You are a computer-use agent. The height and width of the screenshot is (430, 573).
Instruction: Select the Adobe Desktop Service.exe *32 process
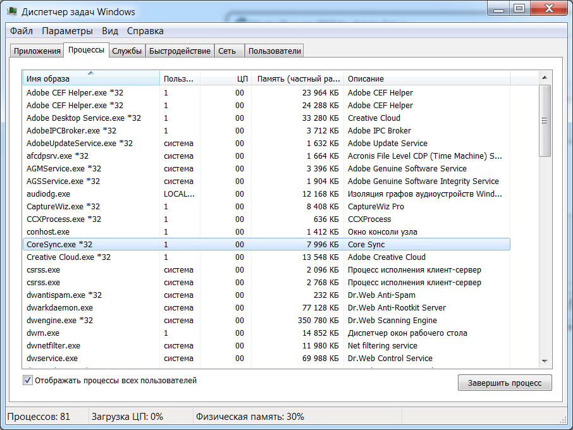tap(266, 118)
